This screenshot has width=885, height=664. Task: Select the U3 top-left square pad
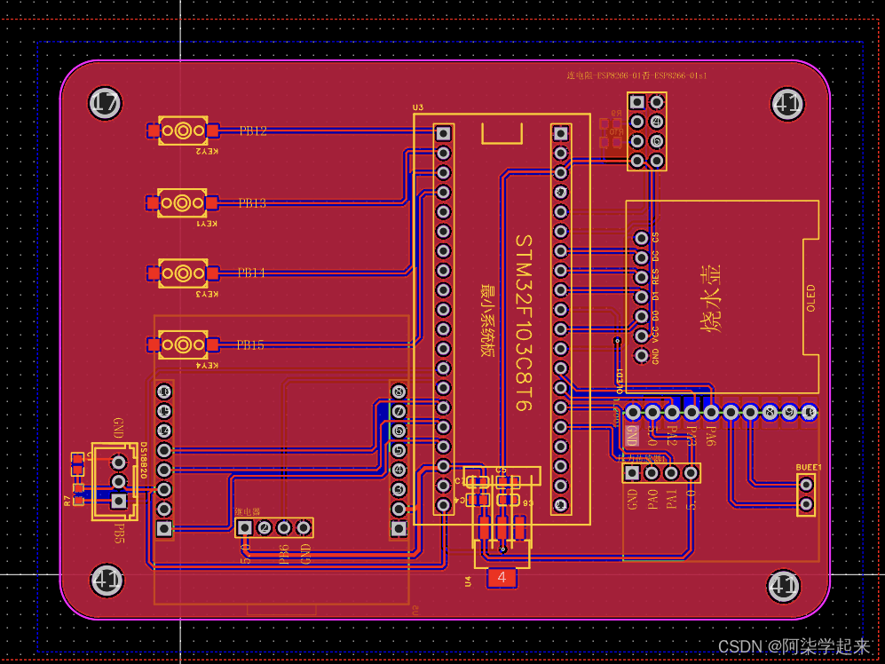[x=444, y=133]
